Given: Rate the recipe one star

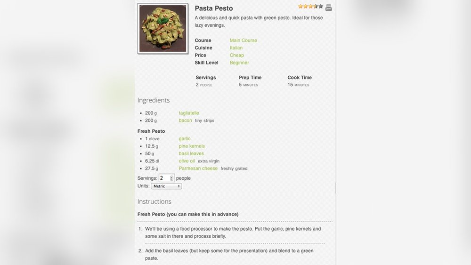Looking at the screenshot, I should (x=300, y=7).
